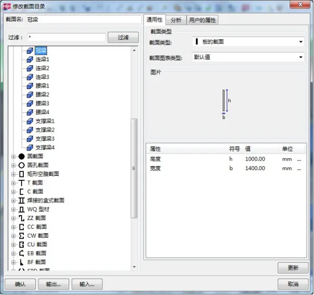Click the tree list scrollbar thumb

[134, 168]
